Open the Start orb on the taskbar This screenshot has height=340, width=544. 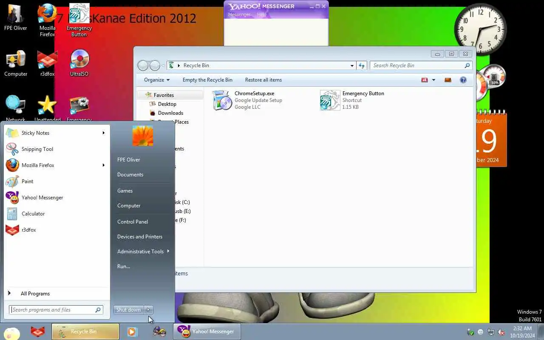point(12,333)
